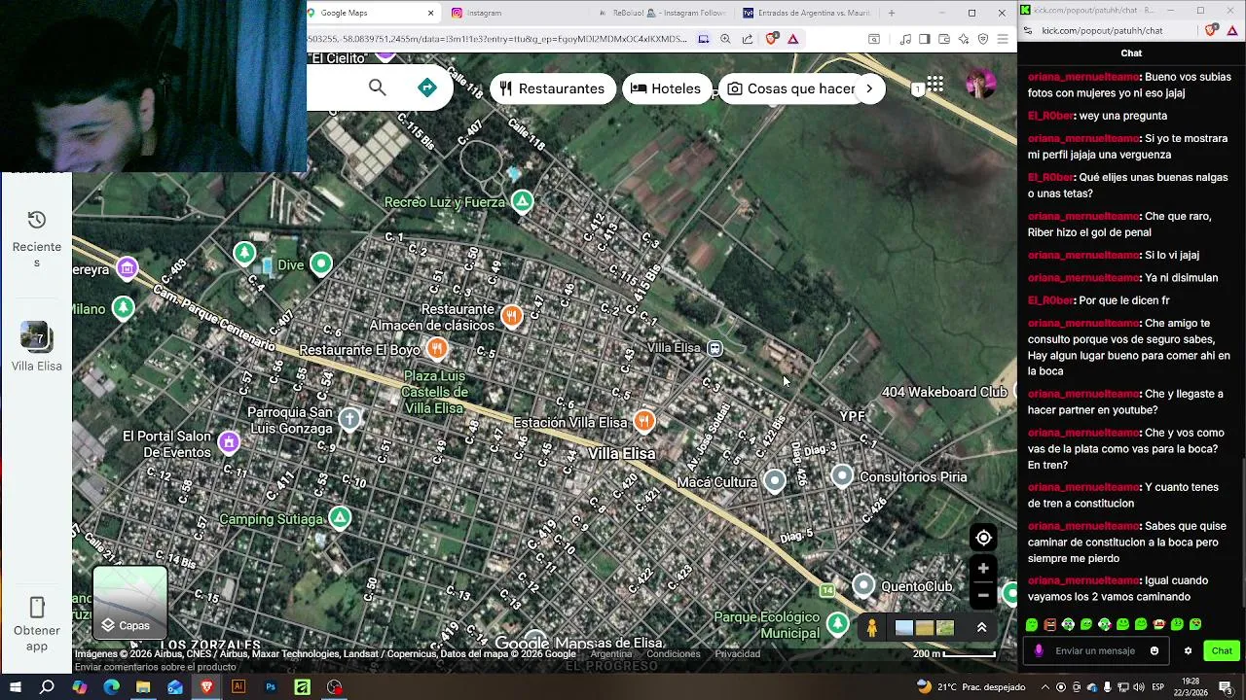This screenshot has width=1246, height=700.
Task: Select the El Portal Salon De Eventos pin
Action: [x=229, y=442]
